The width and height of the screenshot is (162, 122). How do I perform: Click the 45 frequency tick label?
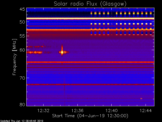22,9
